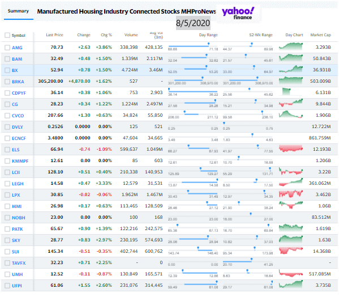Sort by the Chg % column header
The width and height of the screenshot is (339, 297).
(106, 35)
